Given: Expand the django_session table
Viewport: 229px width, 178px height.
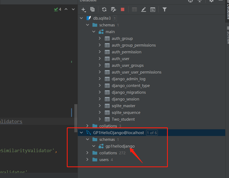Looking at the screenshot, I should click(100, 99).
